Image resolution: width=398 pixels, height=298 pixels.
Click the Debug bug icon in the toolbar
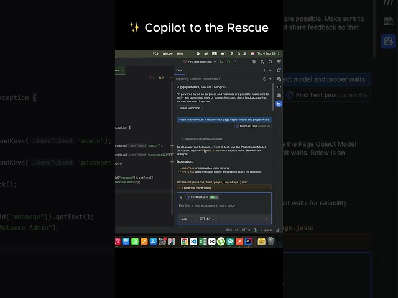[x=229, y=62]
